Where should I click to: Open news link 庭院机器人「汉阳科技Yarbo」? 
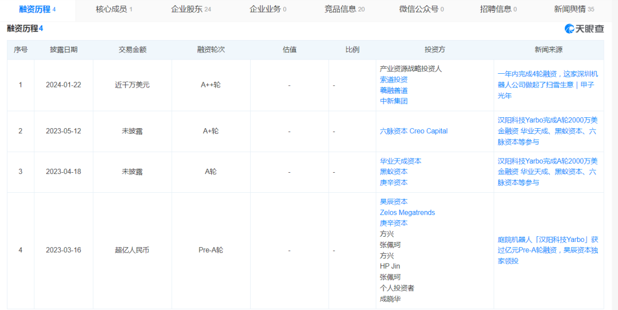(548, 250)
